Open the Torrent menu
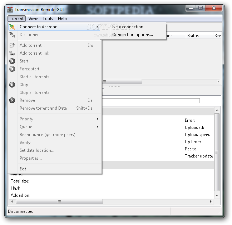The width and height of the screenshot is (232, 225). click(x=16, y=19)
